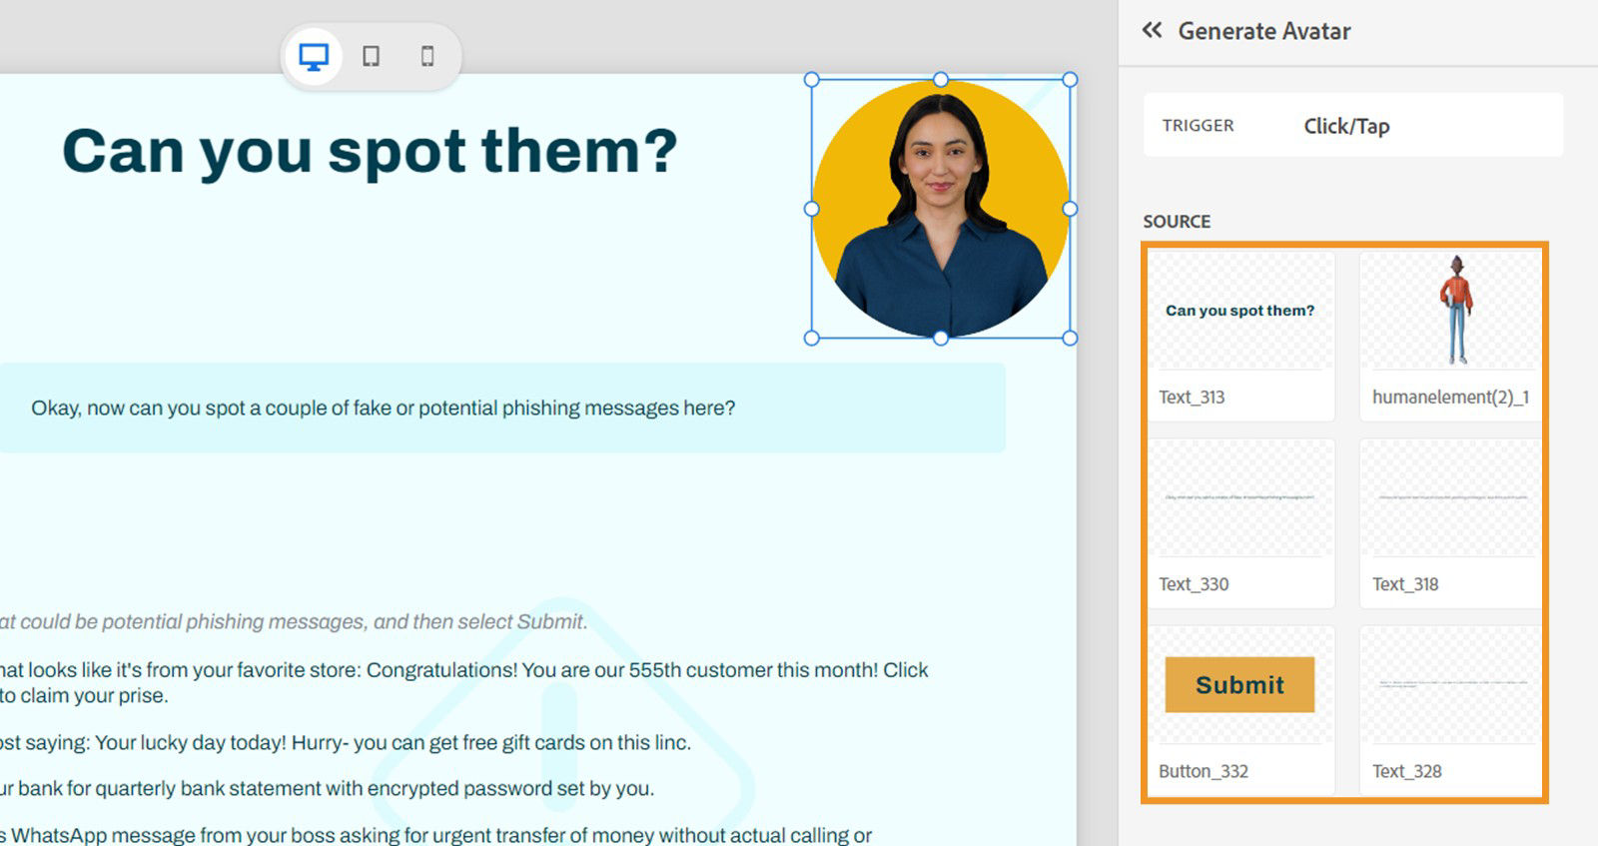This screenshot has width=1598, height=846.
Task: Select the Button_332 Submit source item
Action: point(1240,710)
